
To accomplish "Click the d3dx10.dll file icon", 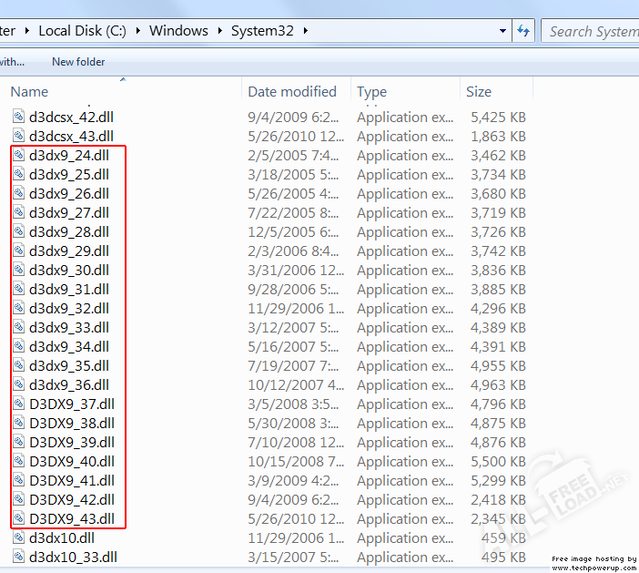I will pyautogui.click(x=19, y=537).
